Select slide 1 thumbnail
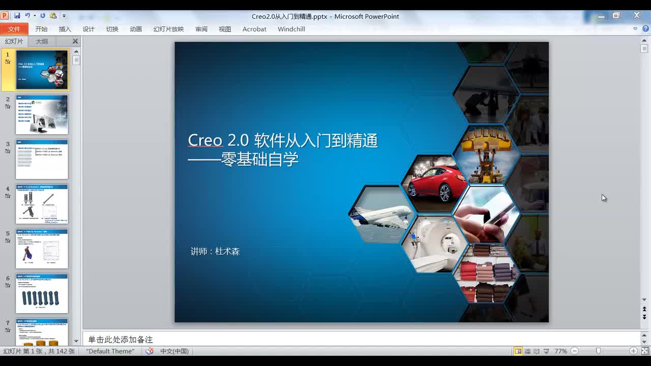 tap(42, 70)
